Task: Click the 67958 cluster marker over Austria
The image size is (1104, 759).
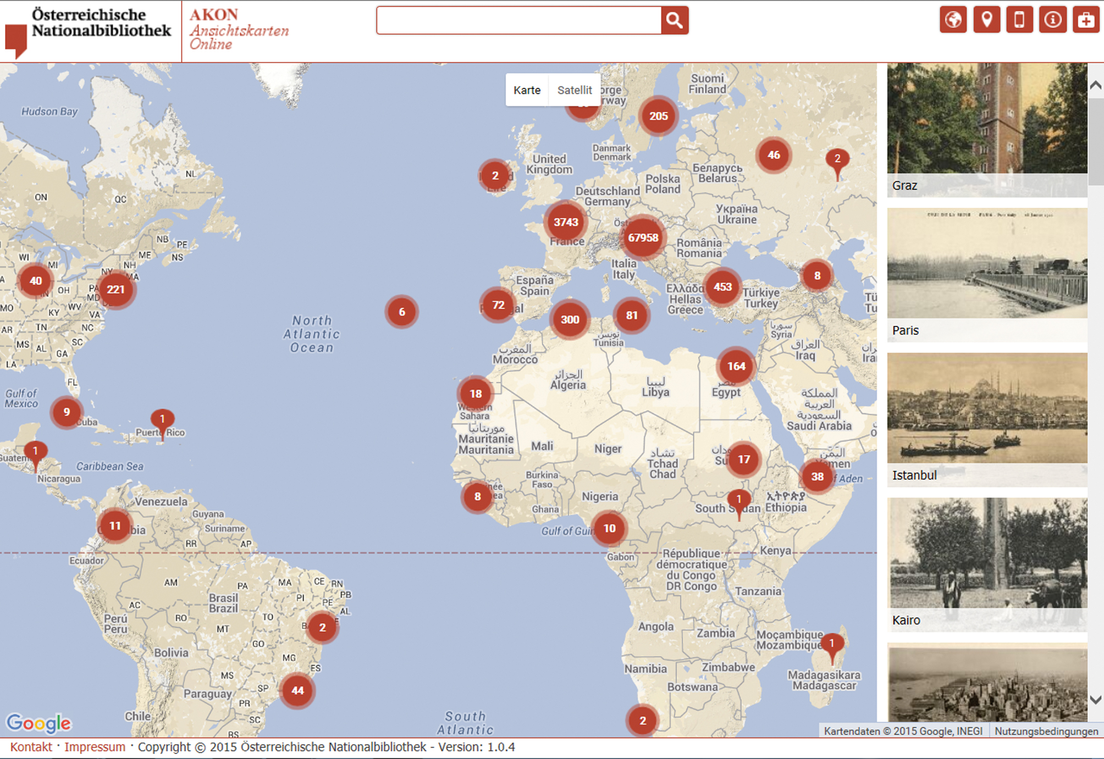Action: click(x=643, y=237)
